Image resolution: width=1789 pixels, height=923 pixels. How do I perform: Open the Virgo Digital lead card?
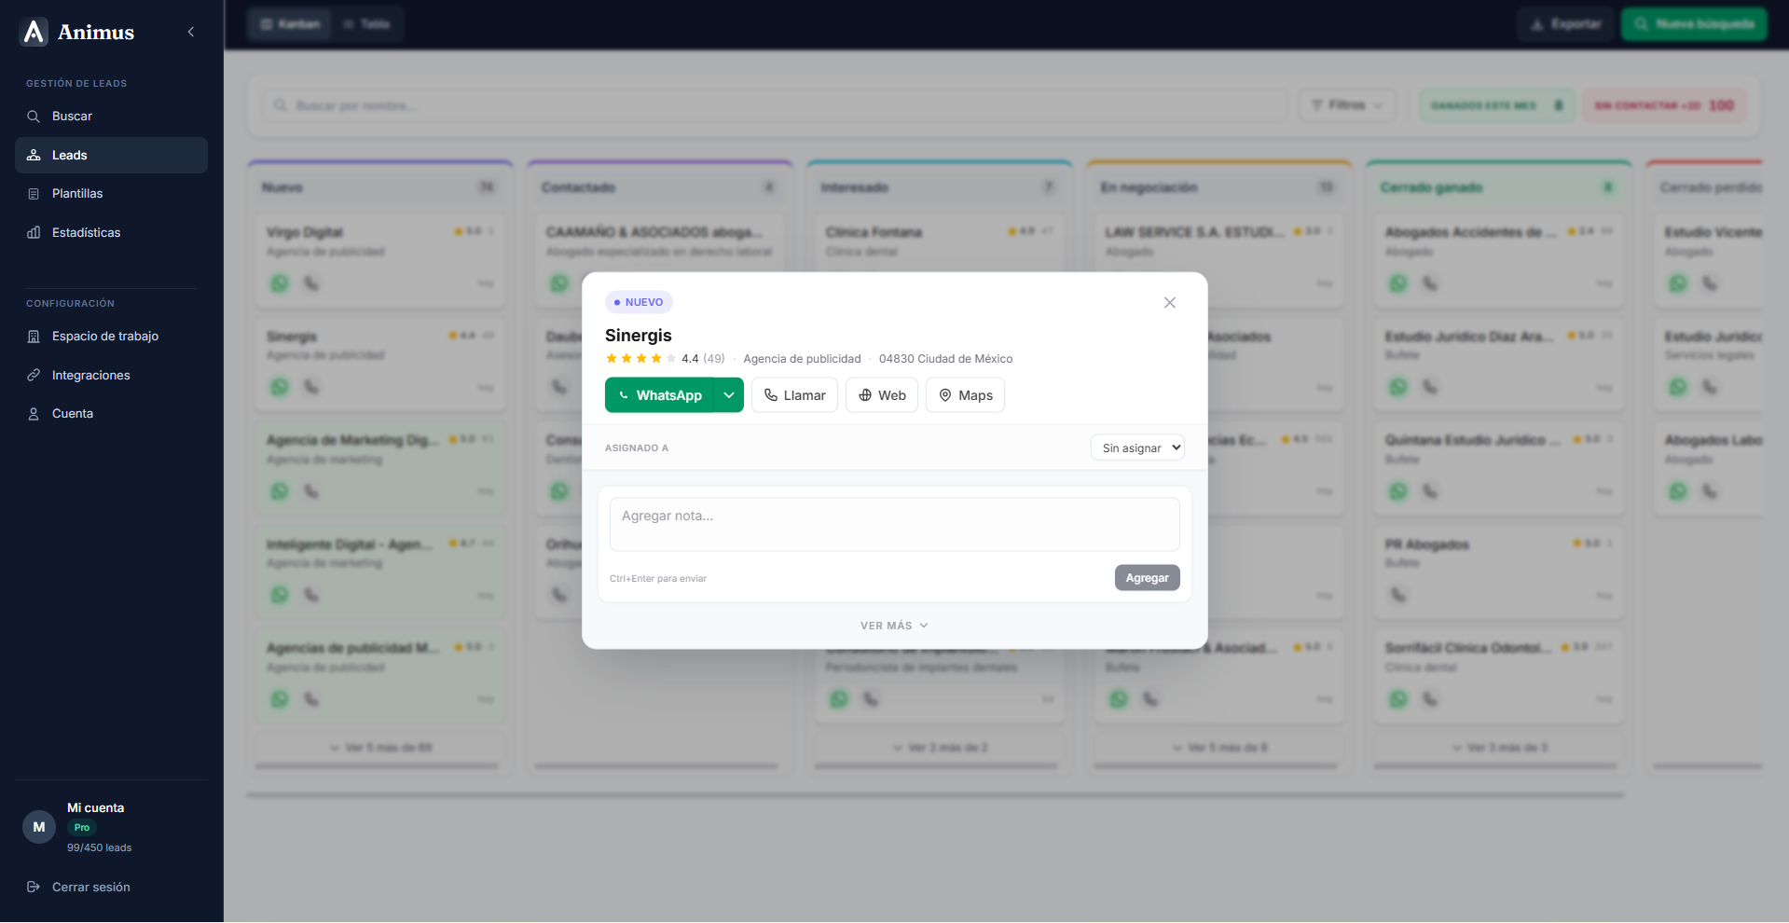[380, 261]
